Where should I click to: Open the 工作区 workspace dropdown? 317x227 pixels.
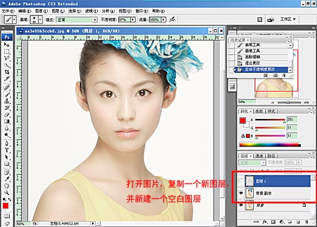[288, 19]
